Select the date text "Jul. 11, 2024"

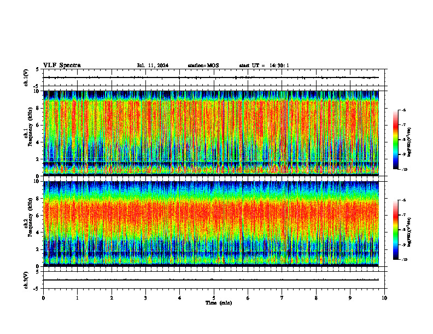pos(153,65)
